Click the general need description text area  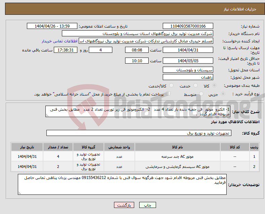click(138, 112)
